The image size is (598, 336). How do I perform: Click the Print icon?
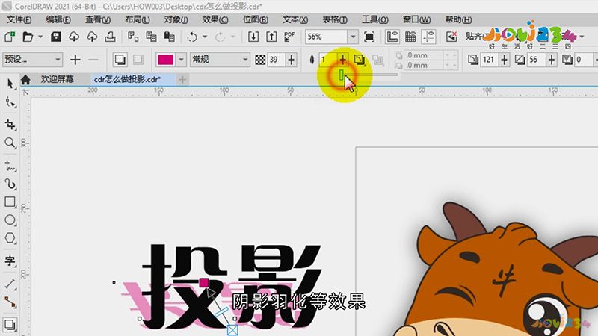[x=110, y=37]
